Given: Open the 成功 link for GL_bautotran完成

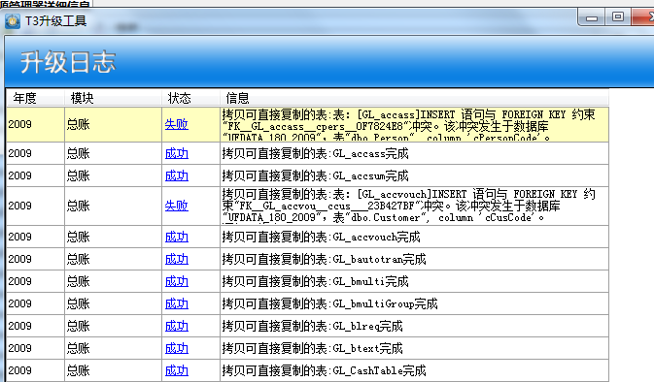Looking at the screenshot, I should (x=177, y=259).
